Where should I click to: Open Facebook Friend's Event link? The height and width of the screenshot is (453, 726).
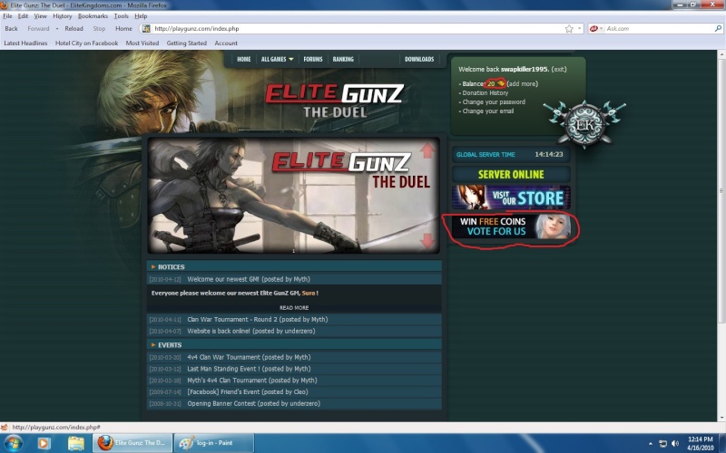click(x=247, y=392)
